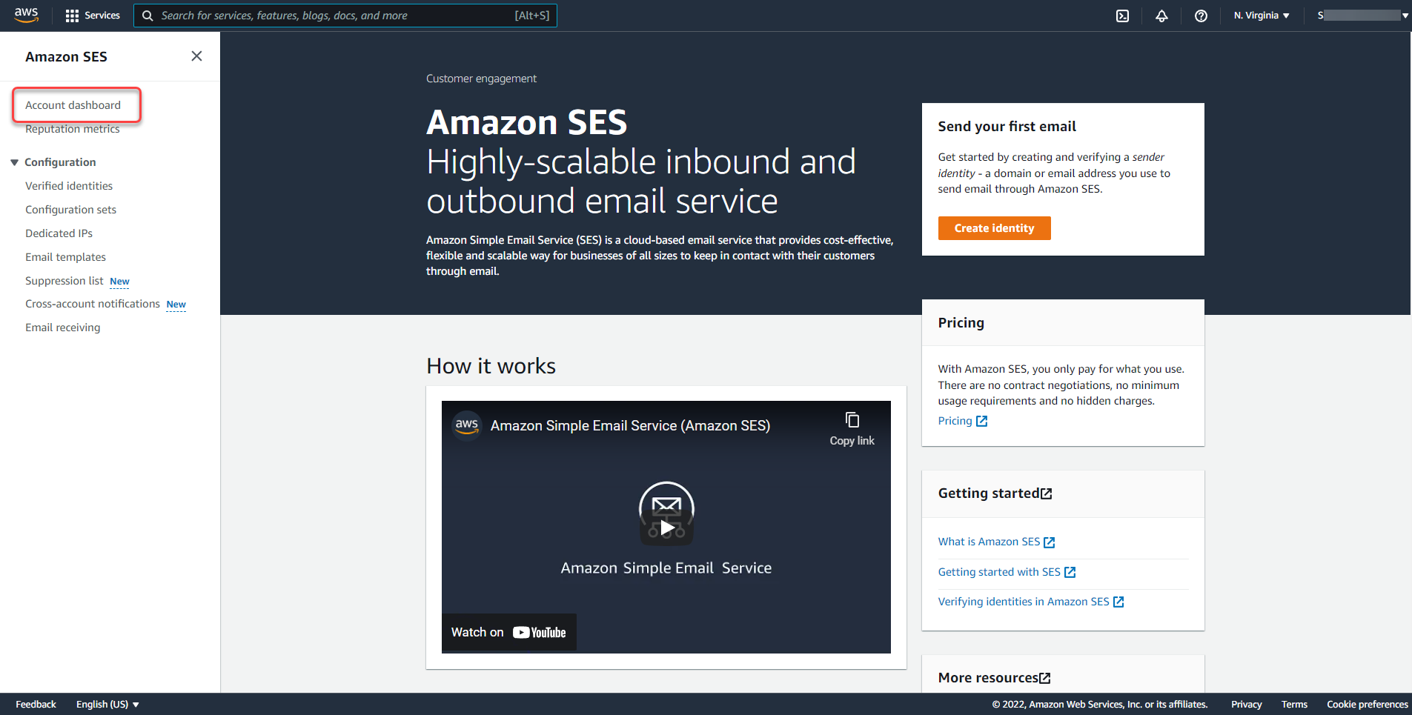The width and height of the screenshot is (1412, 715).
Task: Play the Amazon SES YouTube video
Action: tap(666, 528)
